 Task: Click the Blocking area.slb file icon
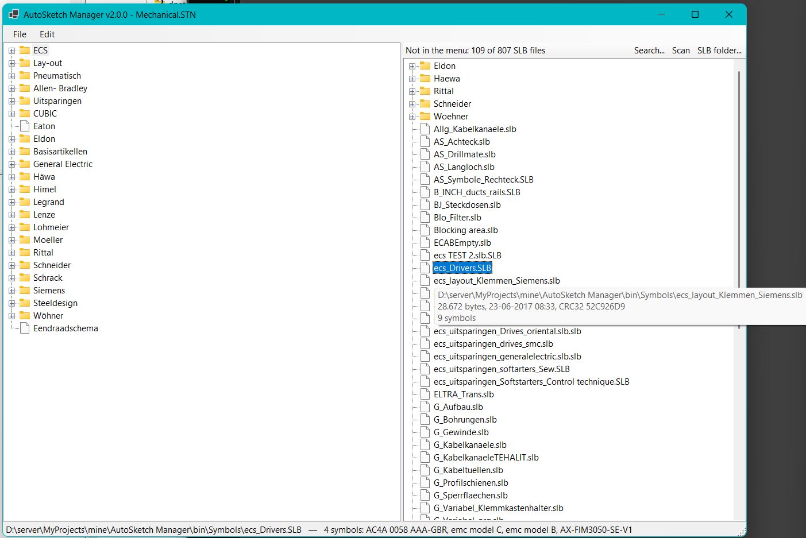(x=425, y=230)
